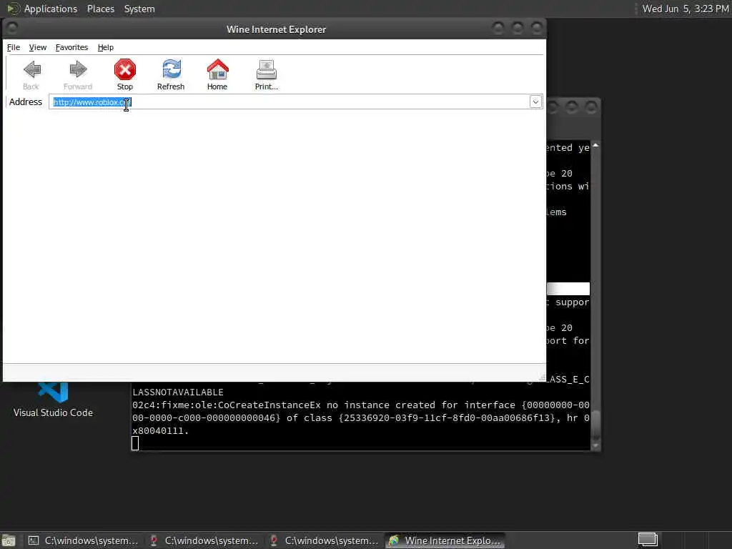
Task: Click the terminal text line 'LASSNOTAVAILABLE'
Action: [178, 392]
